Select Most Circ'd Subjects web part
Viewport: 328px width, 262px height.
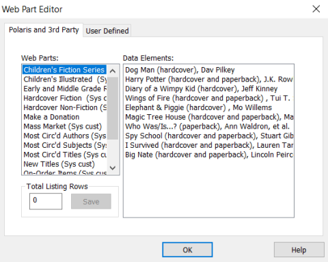click(x=65, y=145)
